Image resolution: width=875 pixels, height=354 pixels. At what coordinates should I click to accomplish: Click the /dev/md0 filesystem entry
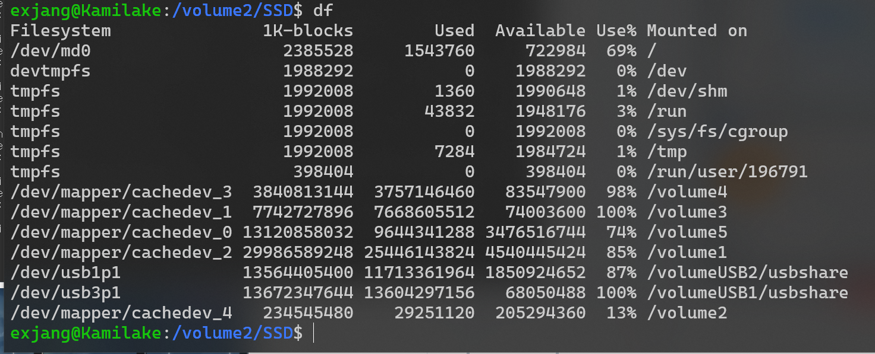pos(51,51)
